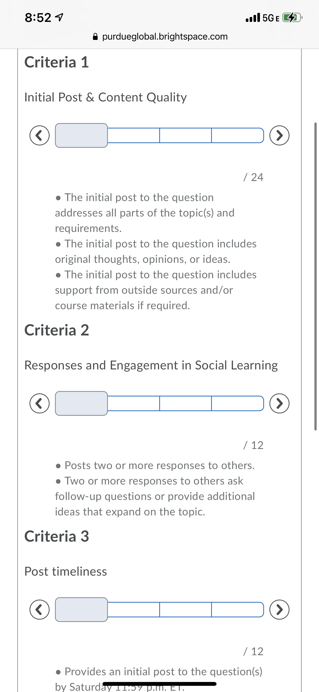Select second level of Responses and Engagement criterion

[x=134, y=403]
